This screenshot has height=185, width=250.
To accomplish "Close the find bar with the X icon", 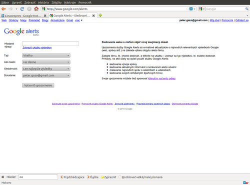I will tap(2, 177).
